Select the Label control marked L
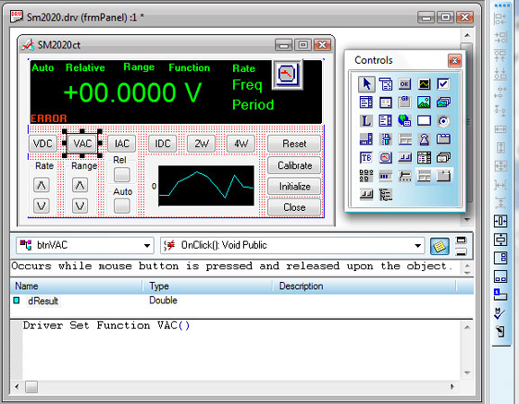 click(x=366, y=121)
